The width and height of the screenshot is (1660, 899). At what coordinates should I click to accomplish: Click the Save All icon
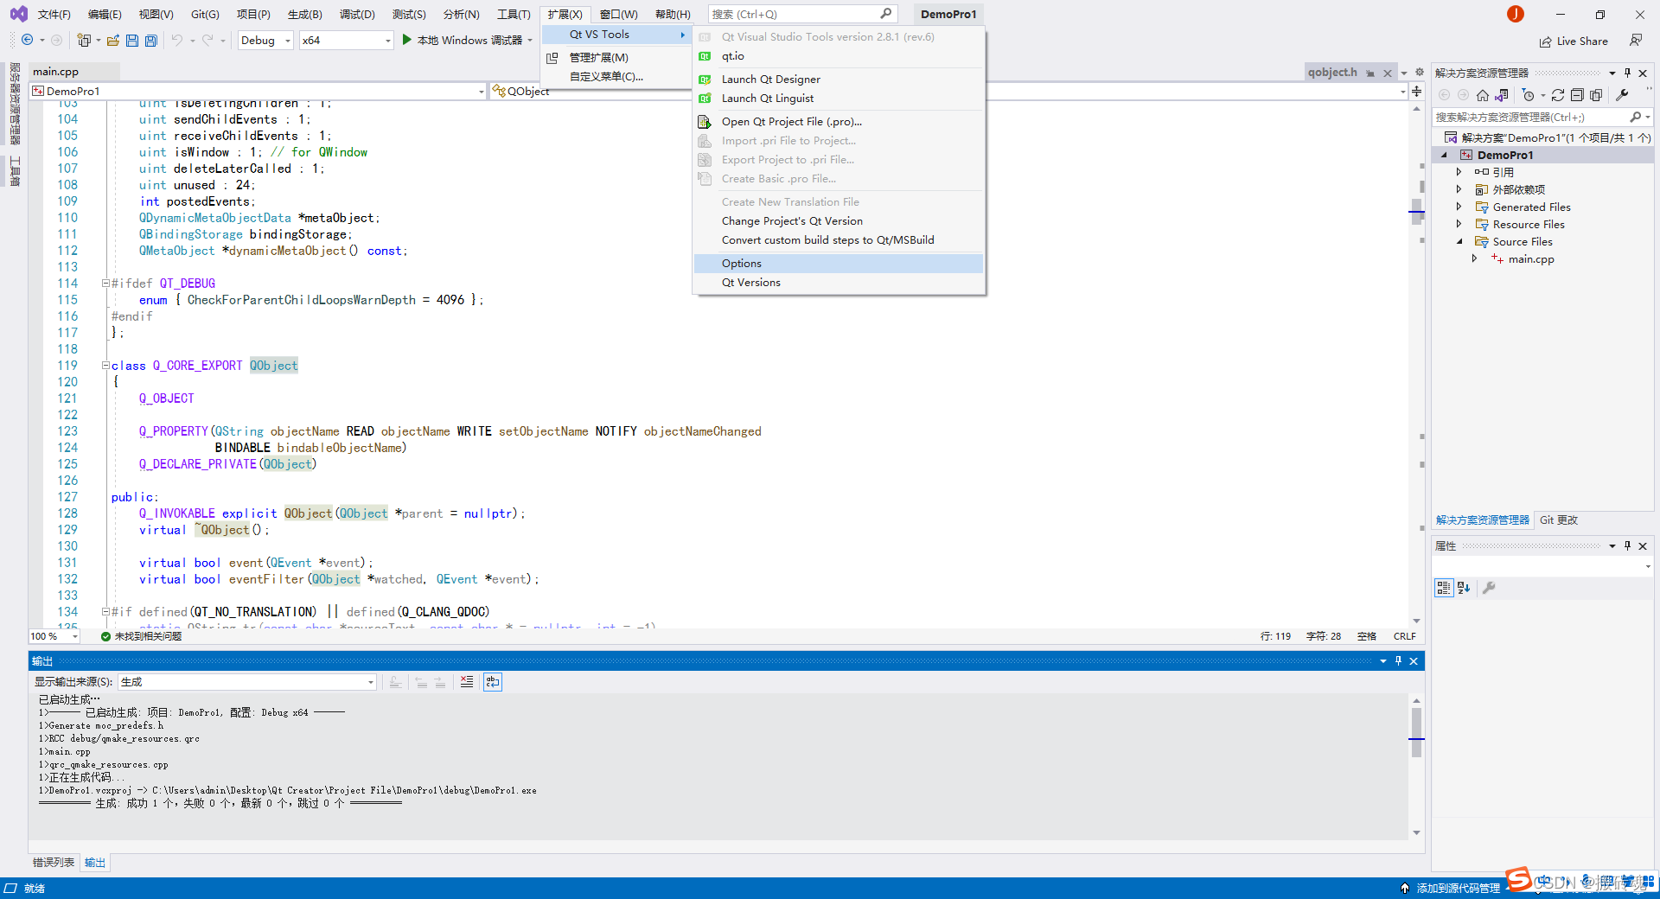tap(151, 40)
